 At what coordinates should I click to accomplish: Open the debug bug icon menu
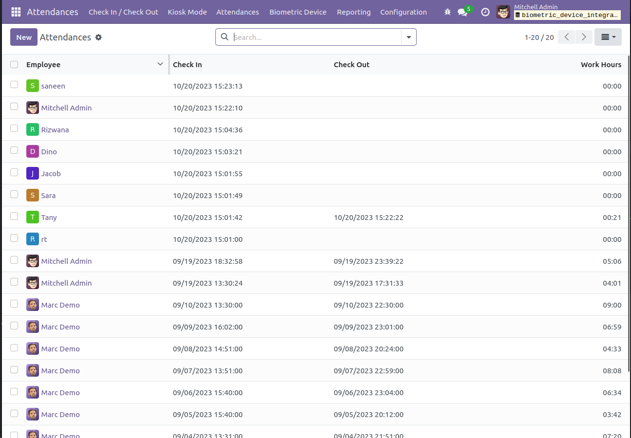click(447, 12)
